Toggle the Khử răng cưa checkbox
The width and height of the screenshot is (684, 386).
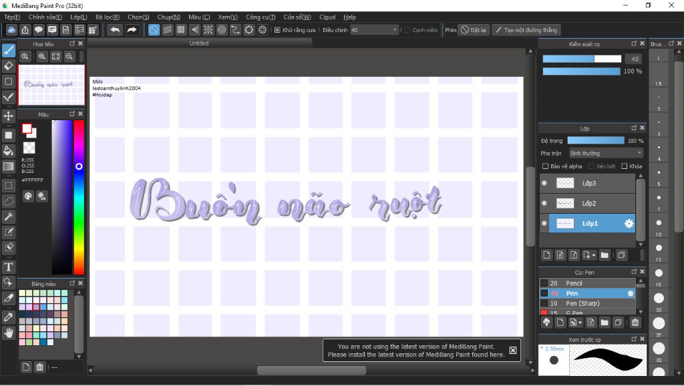click(x=278, y=30)
